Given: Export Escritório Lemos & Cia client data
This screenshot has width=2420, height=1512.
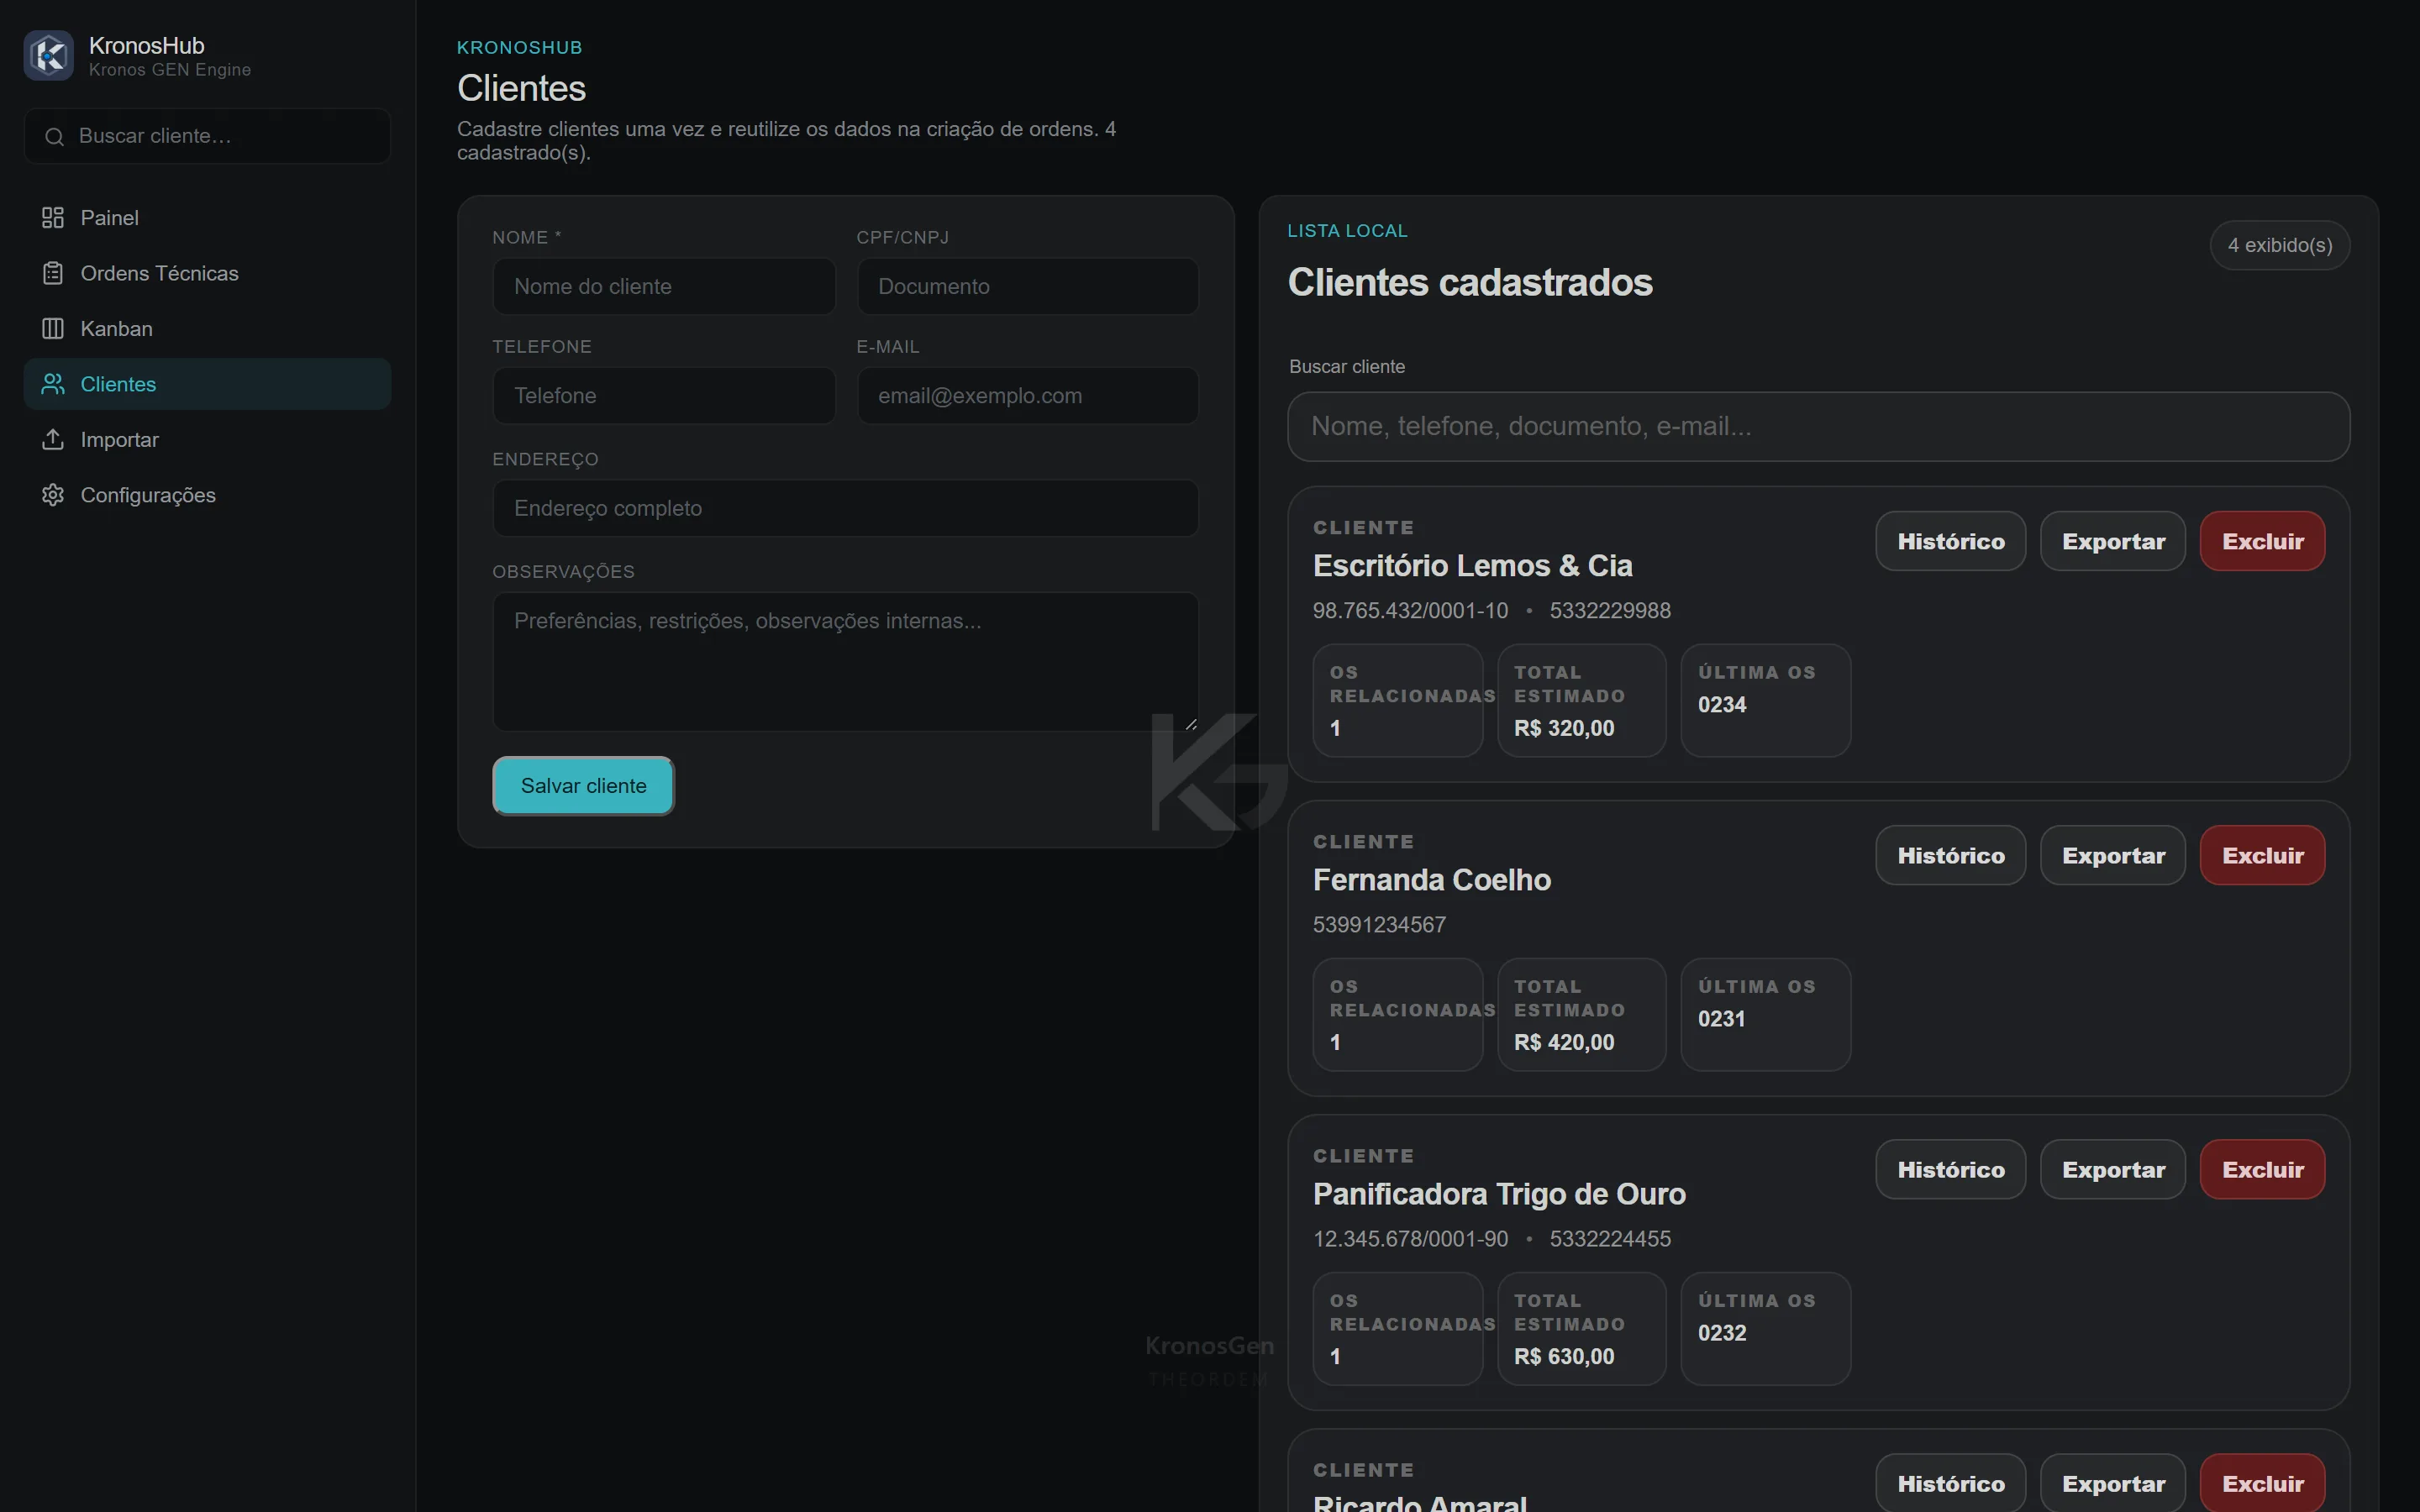Looking at the screenshot, I should 2113,541.
